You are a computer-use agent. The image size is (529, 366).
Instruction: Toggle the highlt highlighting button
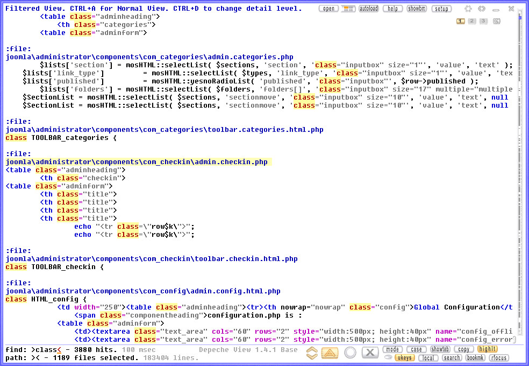488,349
